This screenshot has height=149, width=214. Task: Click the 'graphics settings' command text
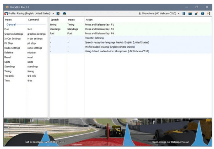click(x=36, y=34)
